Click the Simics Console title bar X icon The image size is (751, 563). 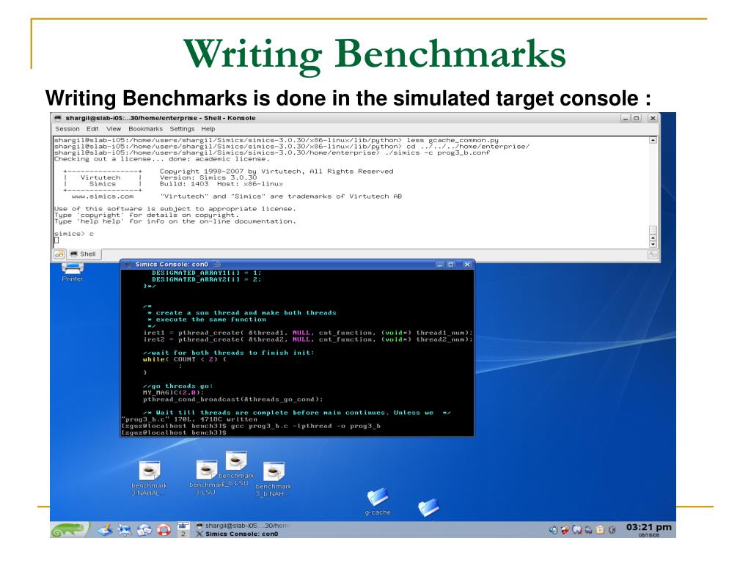pyautogui.click(x=128, y=264)
